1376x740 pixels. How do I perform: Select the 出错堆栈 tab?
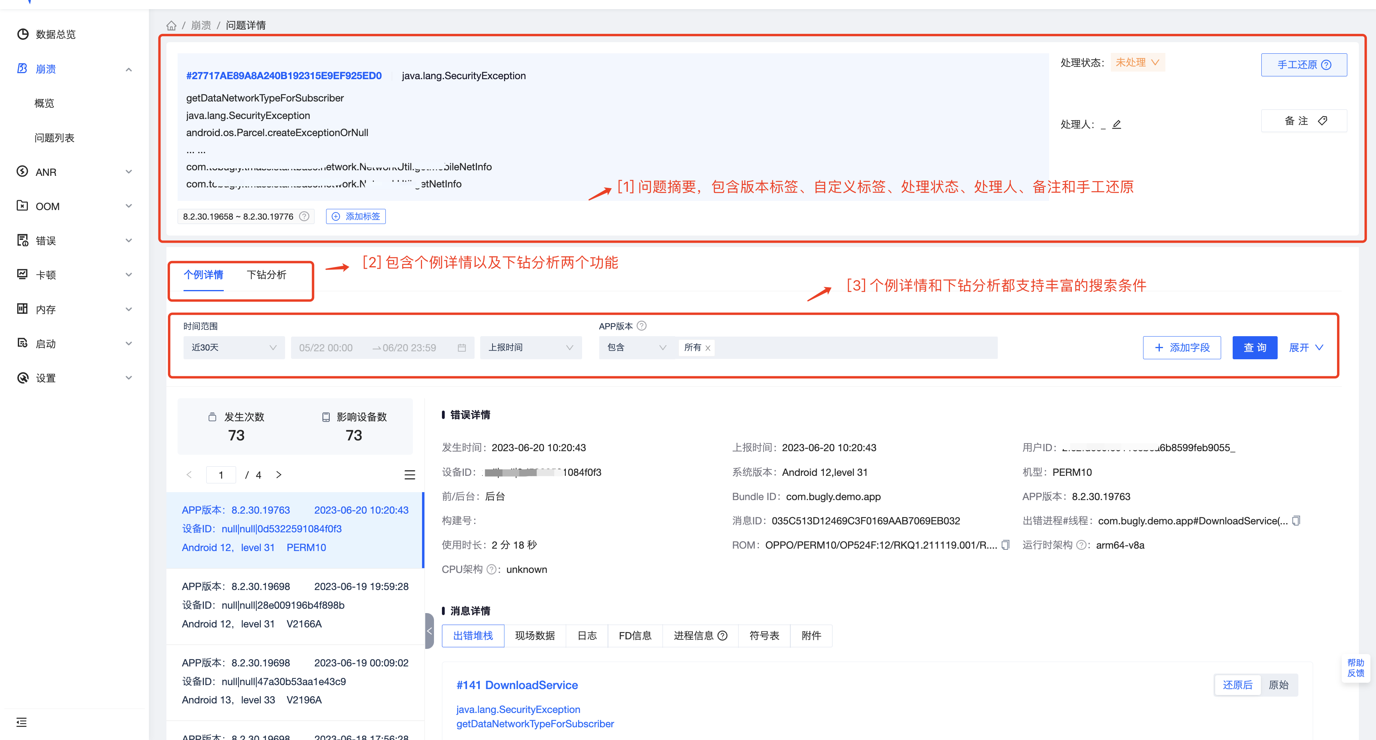473,635
